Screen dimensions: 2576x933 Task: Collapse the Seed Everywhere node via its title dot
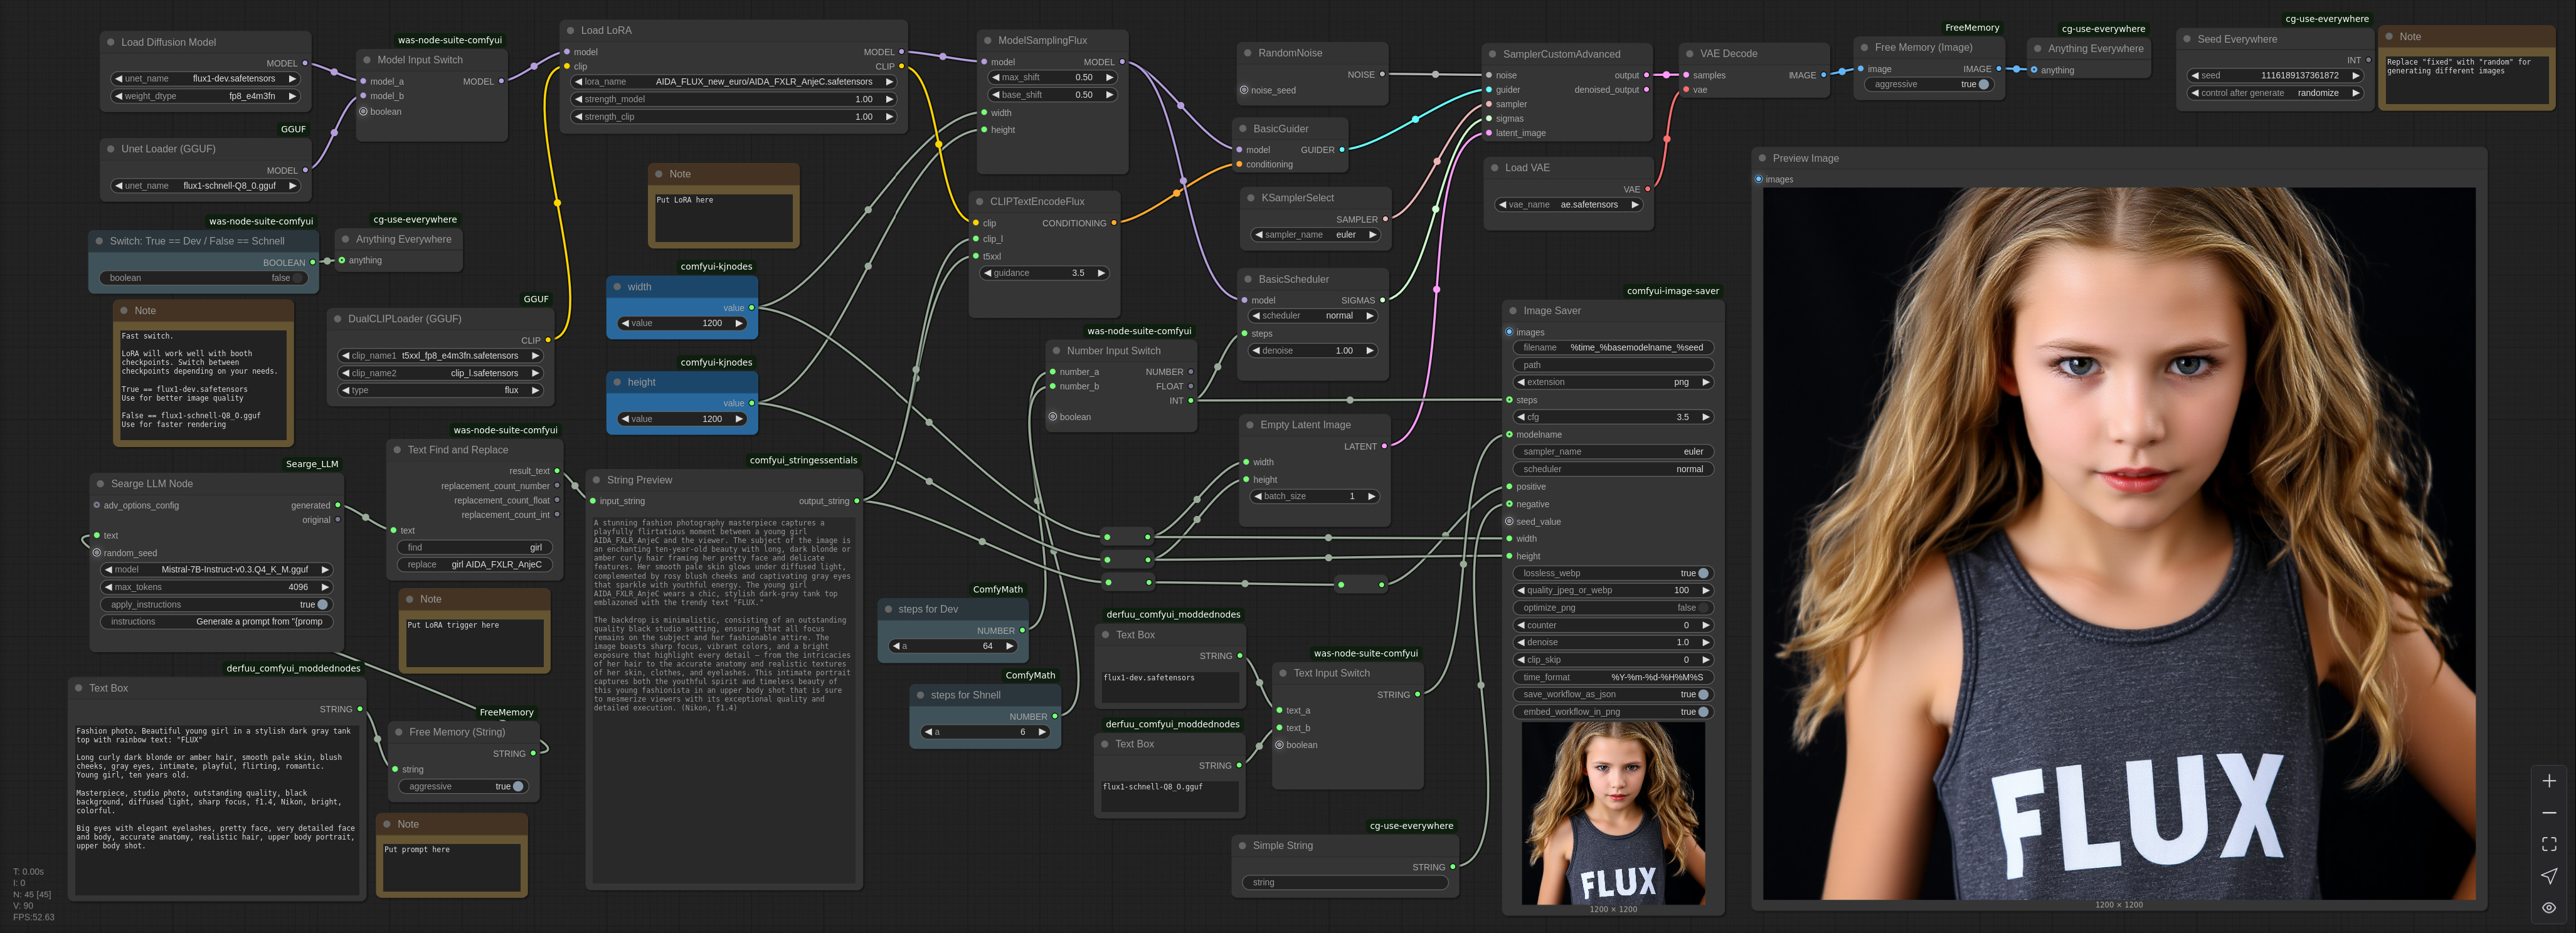tap(2186, 40)
